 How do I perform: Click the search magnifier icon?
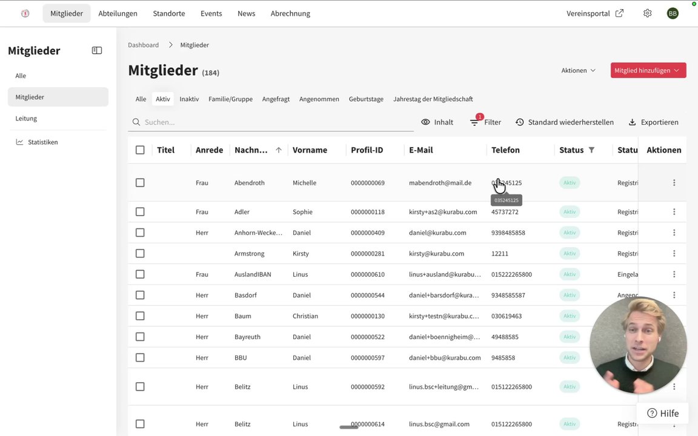coord(136,122)
